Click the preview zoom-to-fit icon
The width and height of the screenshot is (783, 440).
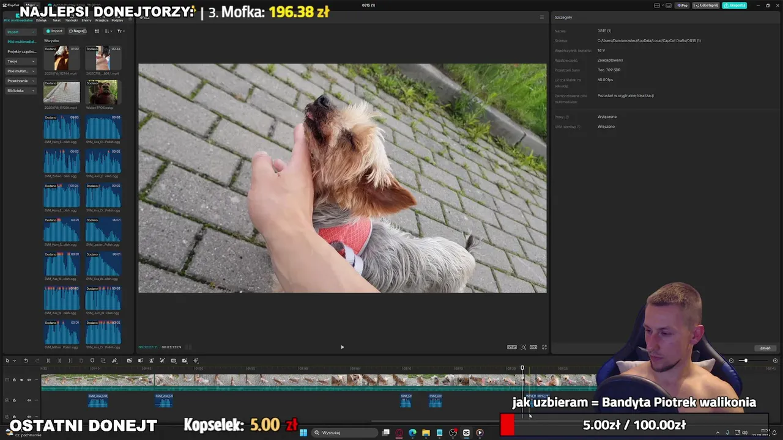[523, 347]
